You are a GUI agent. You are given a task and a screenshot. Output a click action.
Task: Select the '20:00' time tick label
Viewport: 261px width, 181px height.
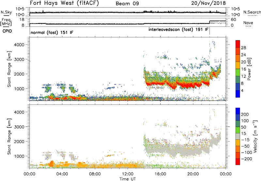pos(193,174)
